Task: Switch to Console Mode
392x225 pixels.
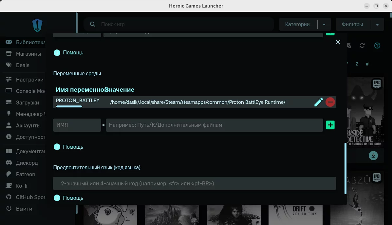Action: 25,91
